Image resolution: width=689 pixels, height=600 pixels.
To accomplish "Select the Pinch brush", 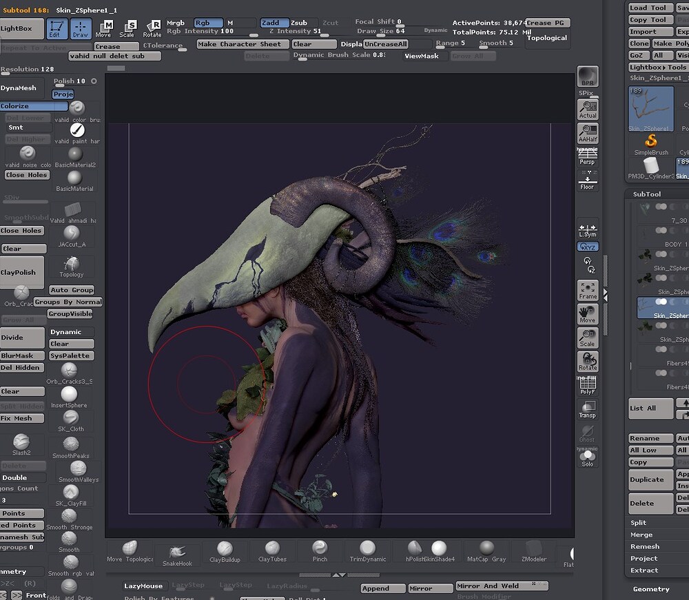I will [320, 552].
